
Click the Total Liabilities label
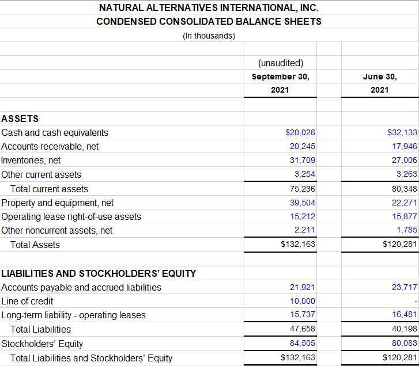[40, 329]
